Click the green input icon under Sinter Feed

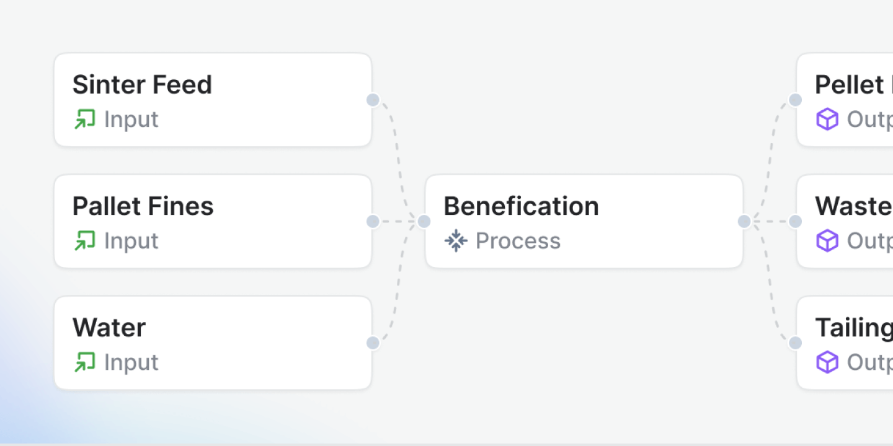point(84,119)
